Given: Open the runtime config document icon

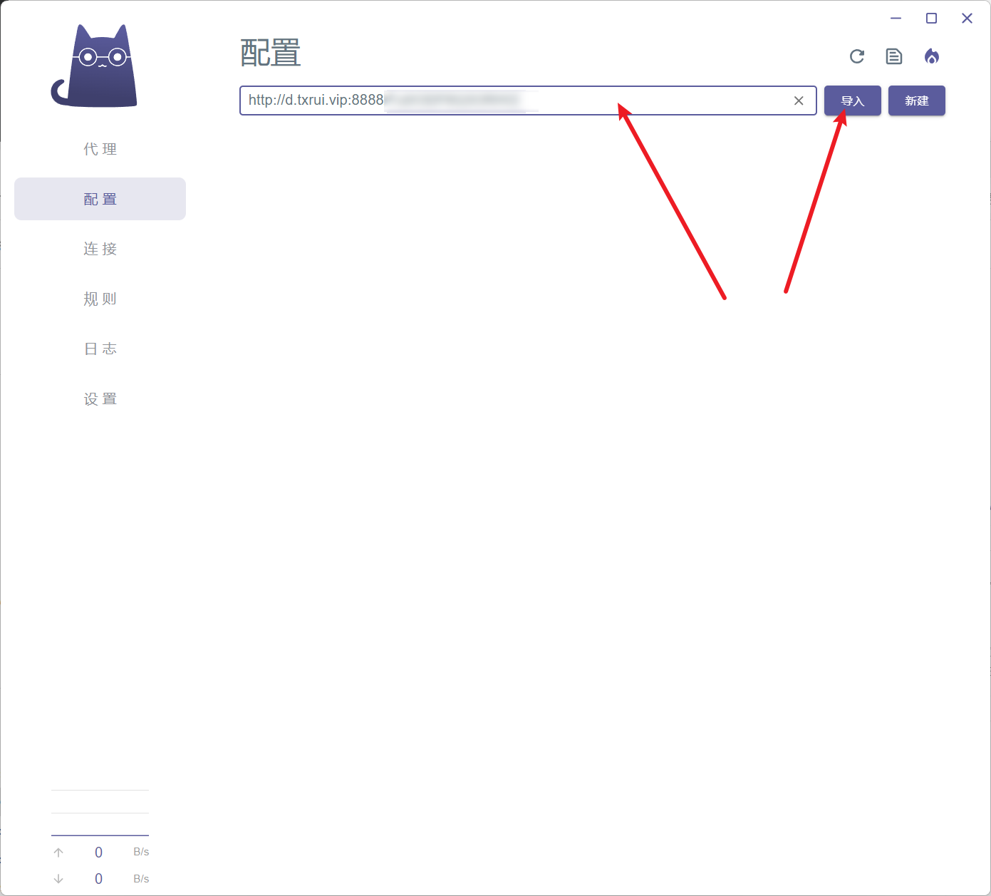Looking at the screenshot, I should pyautogui.click(x=894, y=56).
